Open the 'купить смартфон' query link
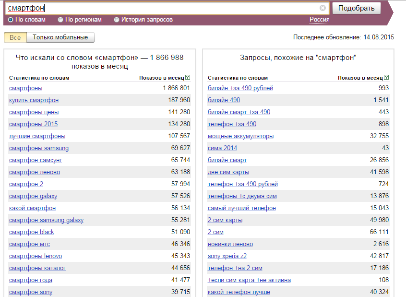 click(x=34, y=100)
